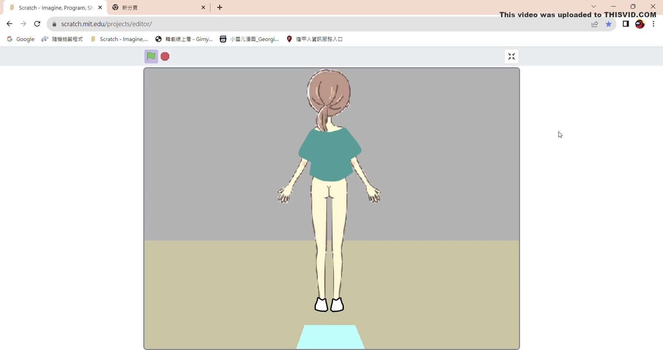Switch to the 新分頁 tab
Image resolution: width=663 pixels, height=350 pixels.
click(x=155, y=8)
